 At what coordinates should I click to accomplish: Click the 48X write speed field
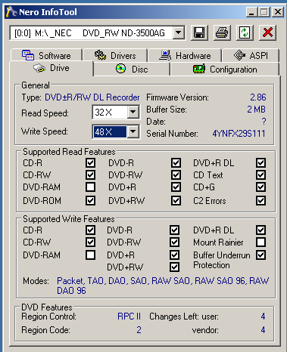coord(110,131)
